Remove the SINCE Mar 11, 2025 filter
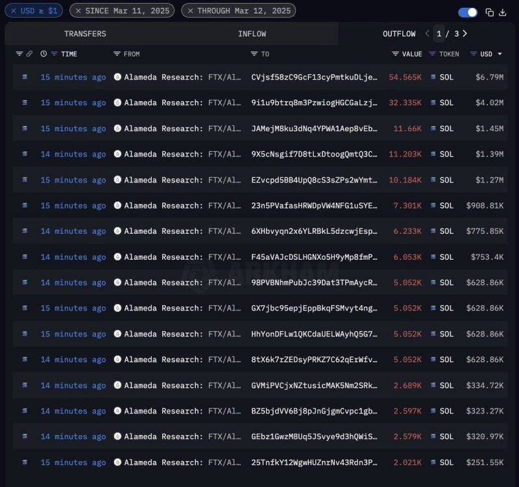The image size is (519, 487). click(x=78, y=10)
